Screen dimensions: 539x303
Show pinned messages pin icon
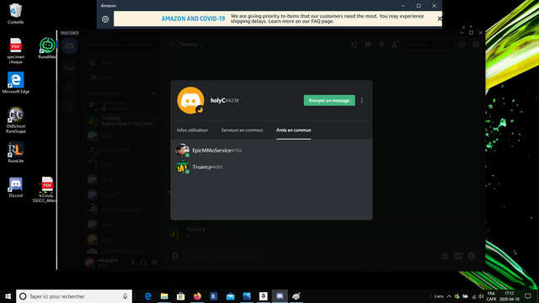[382, 45]
